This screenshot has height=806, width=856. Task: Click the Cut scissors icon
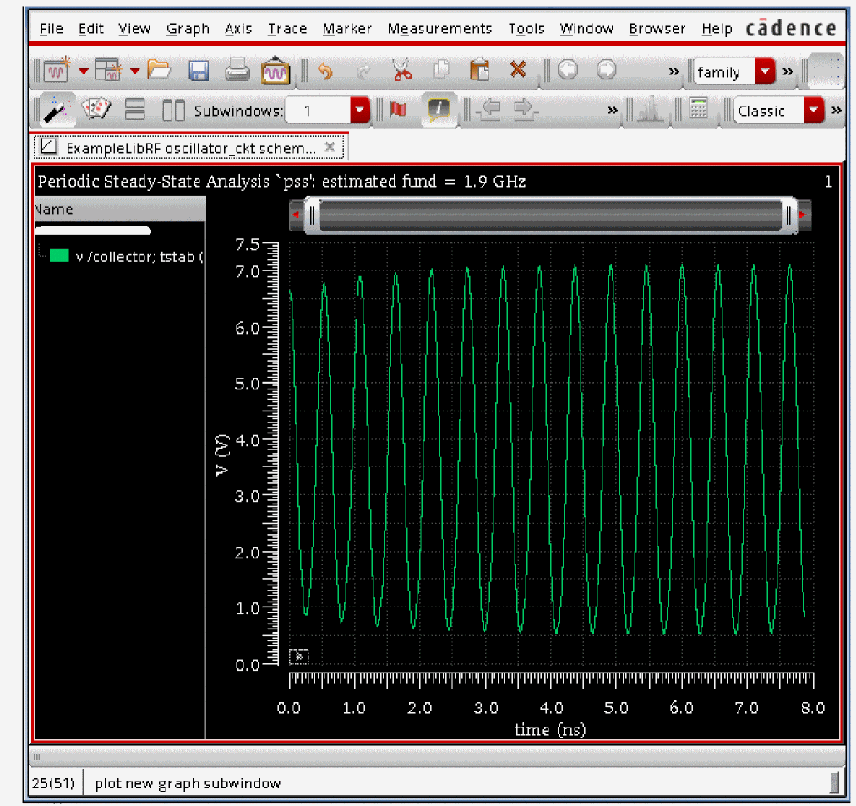(402, 72)
